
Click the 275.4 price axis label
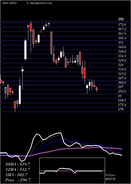(x=122, y=105)
